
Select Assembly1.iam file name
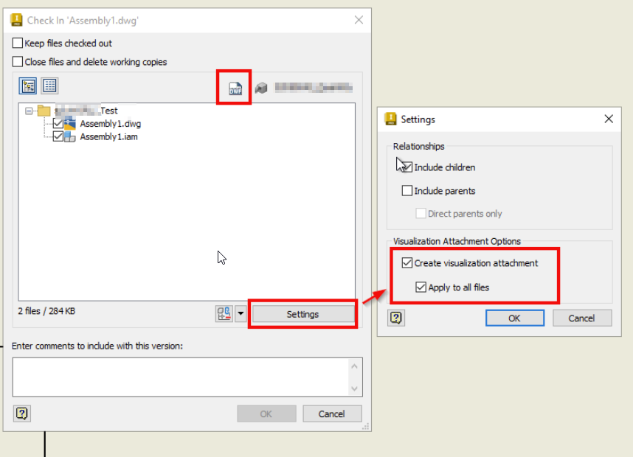(x=108, y=137)
